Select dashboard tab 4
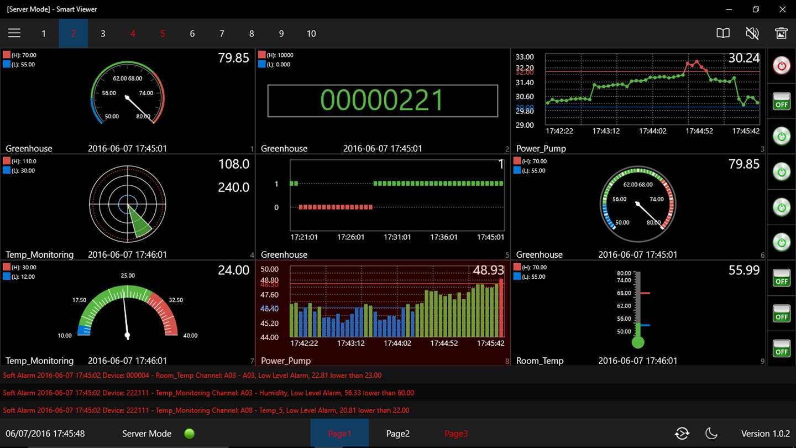 tap(133, 34)
